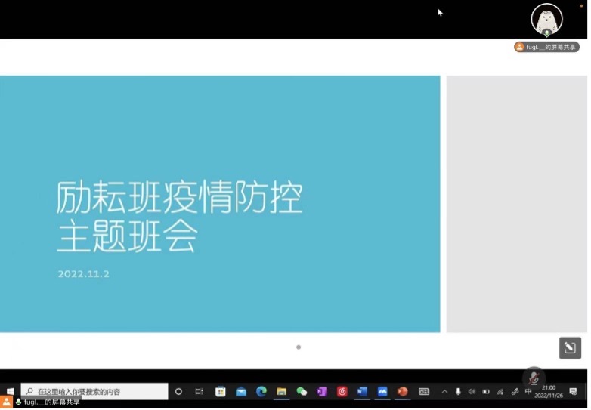Expand the hidden system tray icons chevron

444,392
